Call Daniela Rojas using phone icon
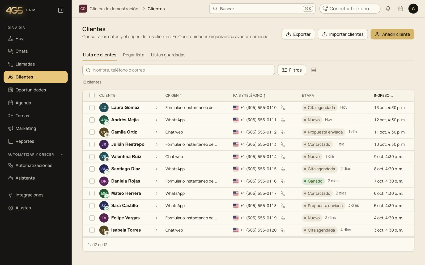 [x=283, y=181]
